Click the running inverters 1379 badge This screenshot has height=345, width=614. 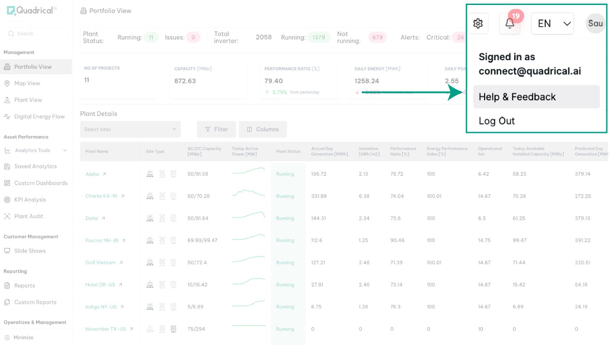click(x=319, y=38)
